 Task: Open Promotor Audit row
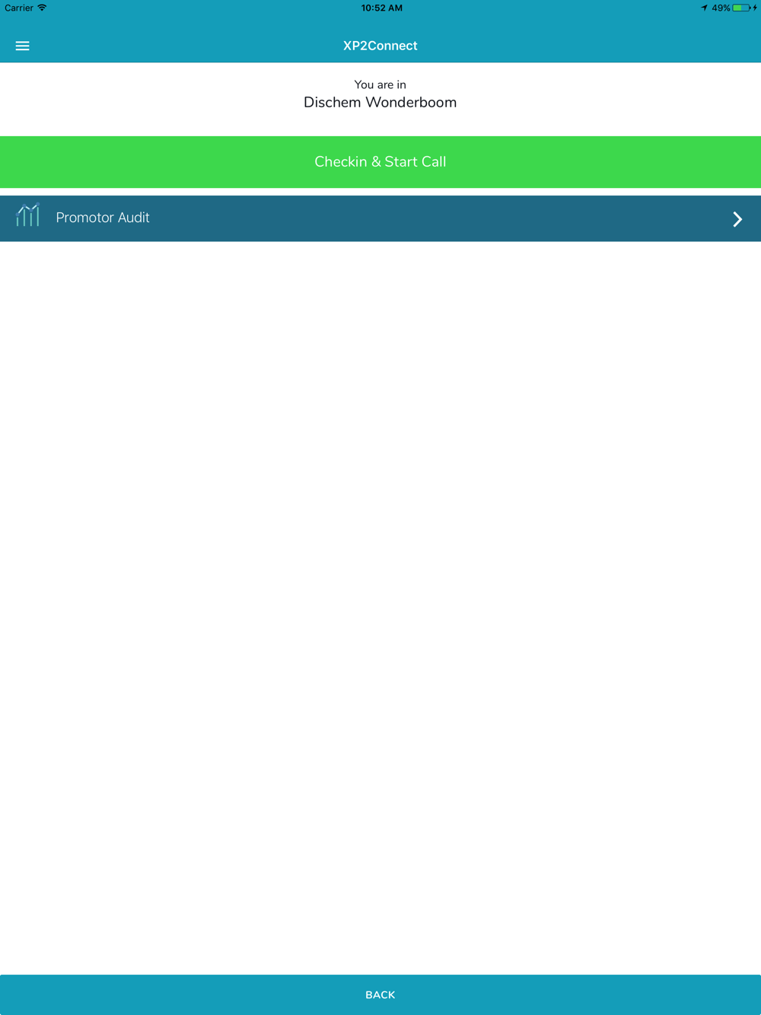point(380,218)
